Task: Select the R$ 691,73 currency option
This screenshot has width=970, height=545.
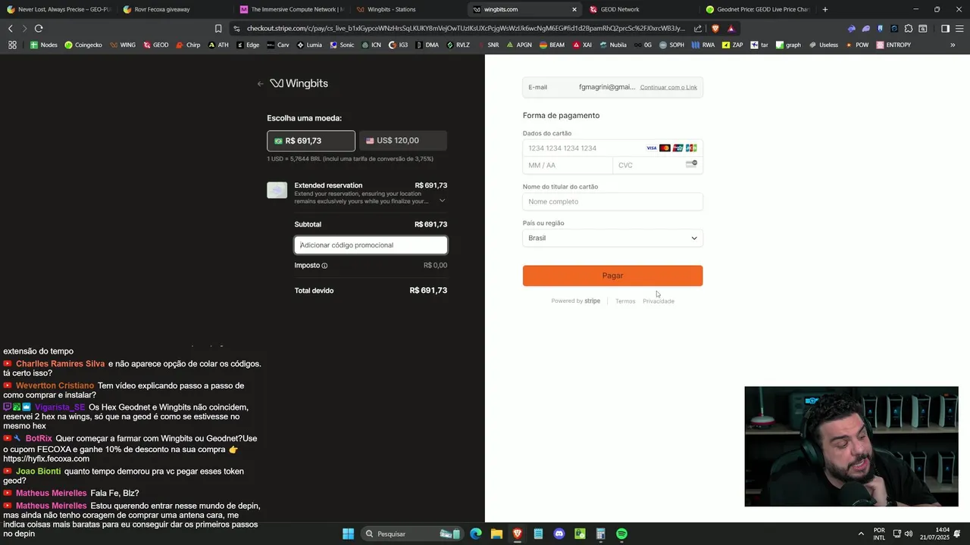Action: click(x=311, y=141)
